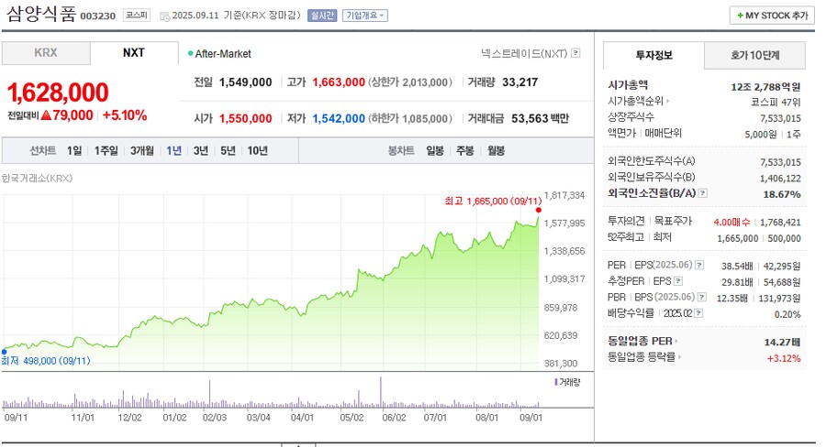Switch to 주봉 candlestick chart
Viewport: 826px width, 447px height.
pyautogui.click(x=465, y=151)
